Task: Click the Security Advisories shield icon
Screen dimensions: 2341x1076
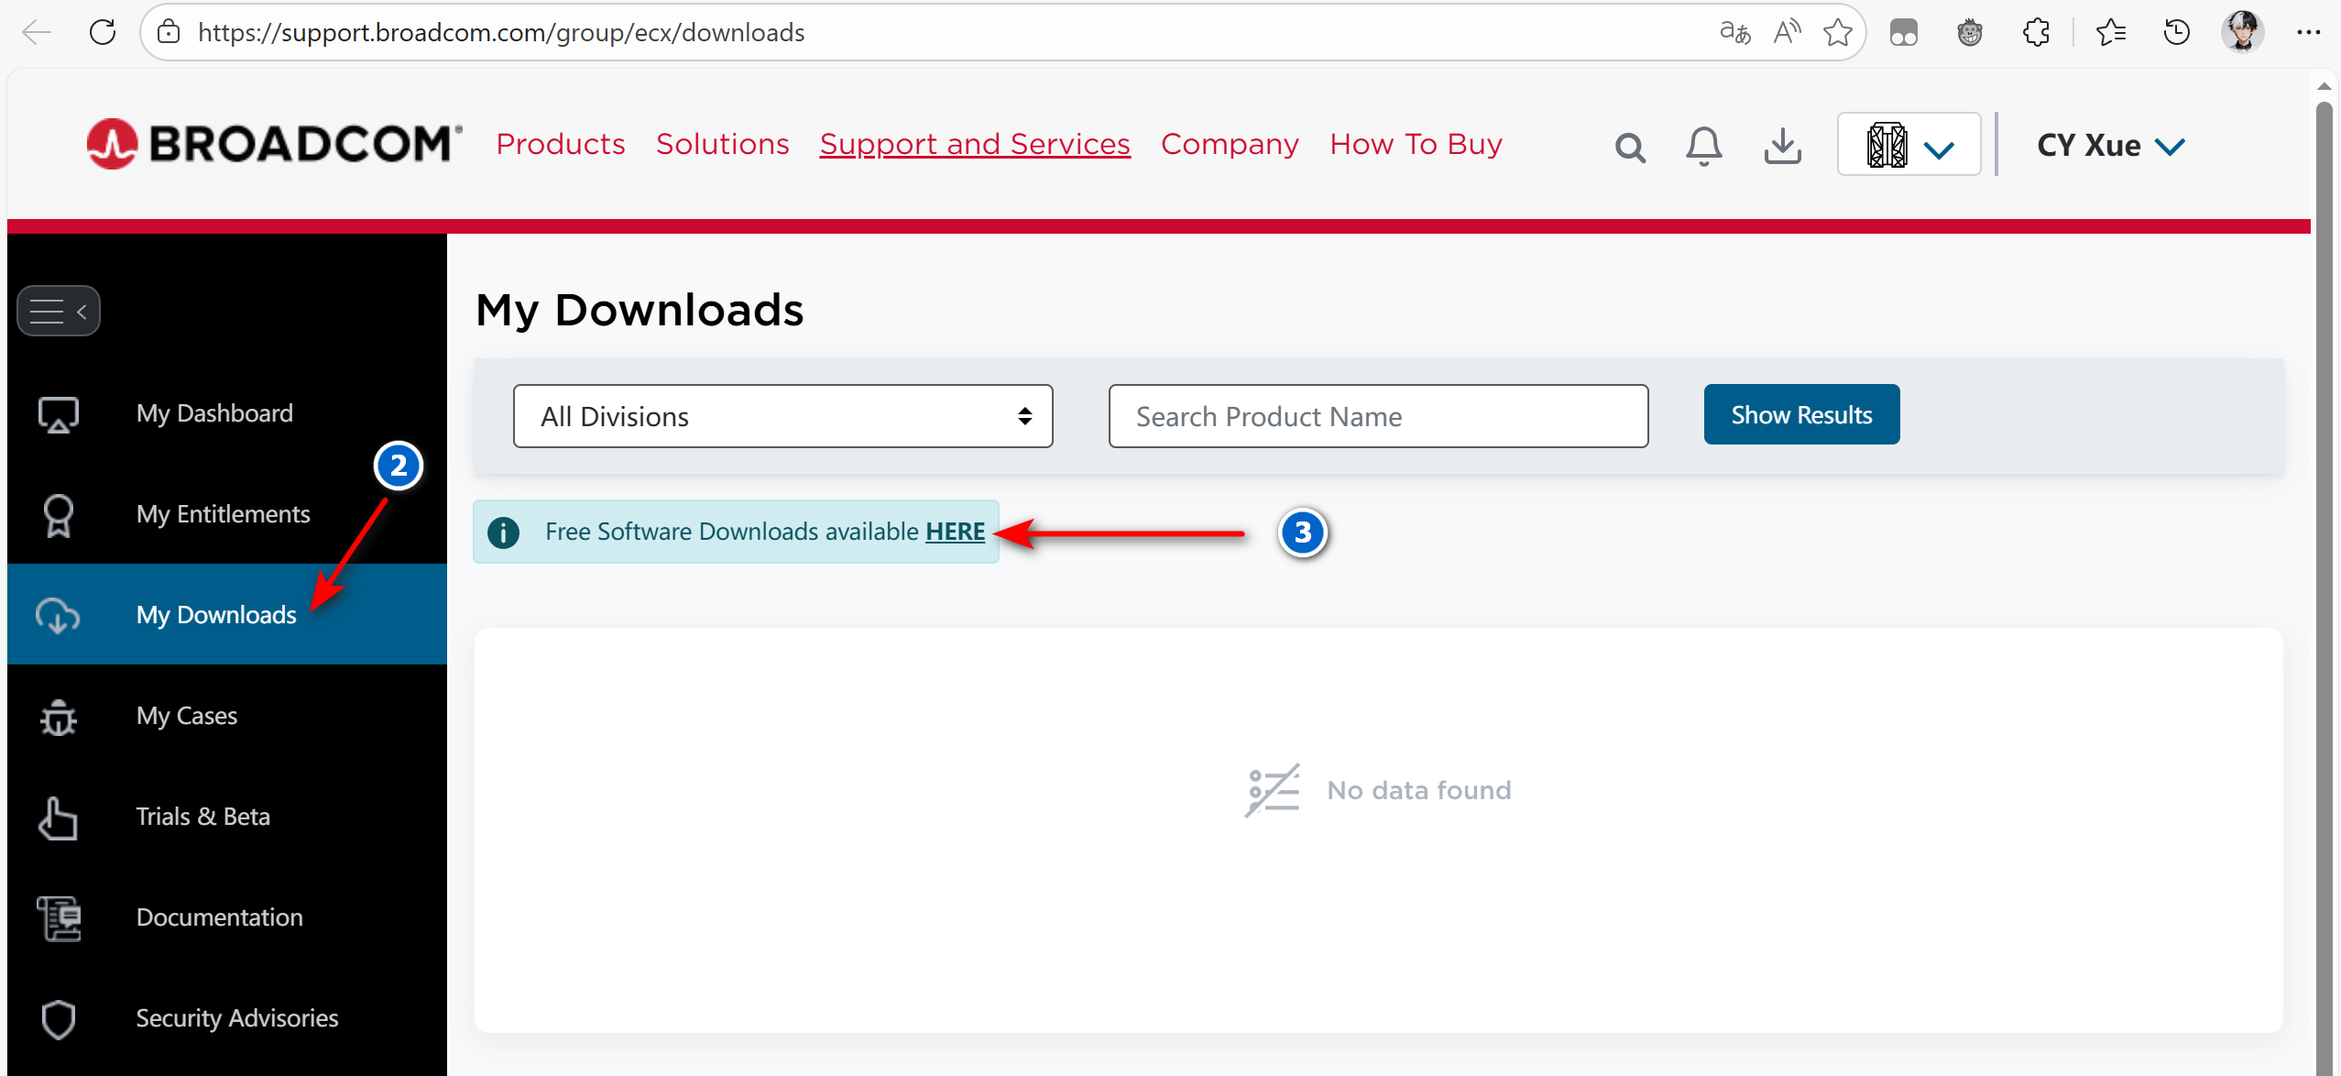Action: (x=59, y=1018)
